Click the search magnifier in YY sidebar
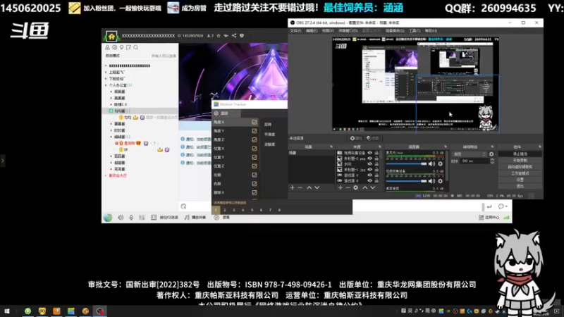This screenshot has height=317, width=564. (x=135, y=47)
